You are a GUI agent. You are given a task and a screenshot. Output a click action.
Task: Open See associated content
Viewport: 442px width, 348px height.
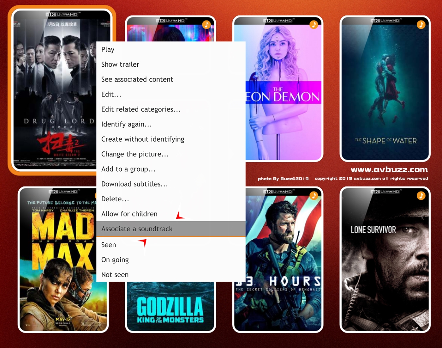click(137, 79)
